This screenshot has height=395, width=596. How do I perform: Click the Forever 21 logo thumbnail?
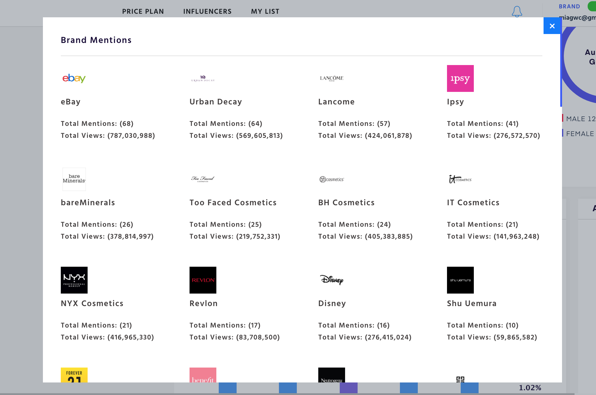(x=74, y=375)
